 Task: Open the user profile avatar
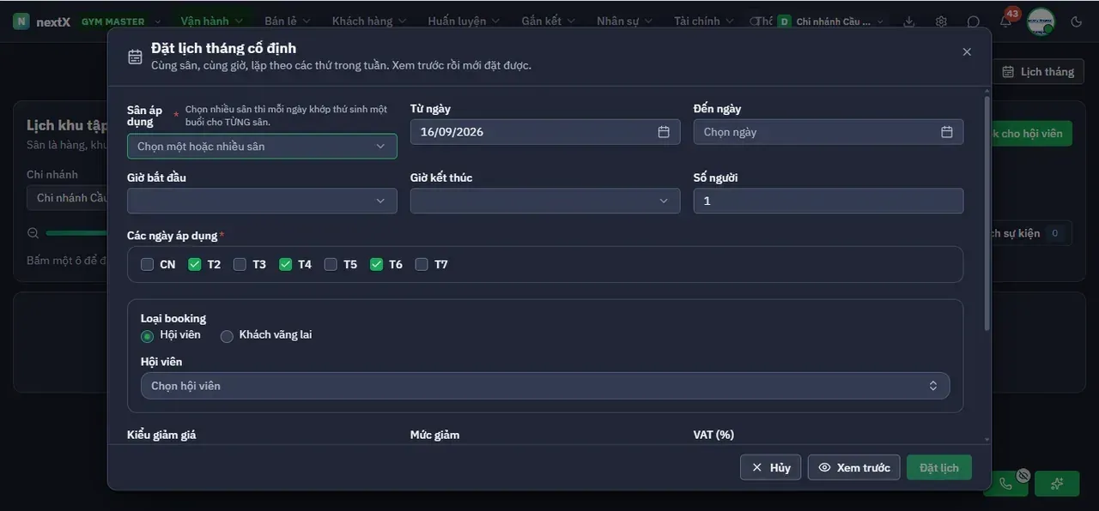[1041, 21]
